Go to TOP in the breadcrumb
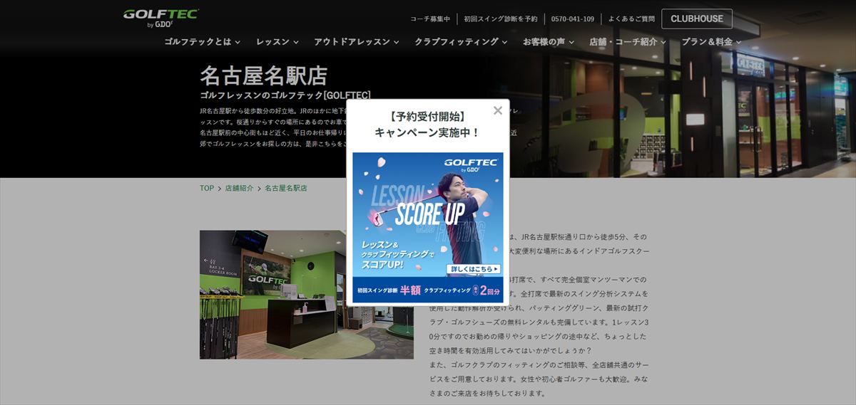Screen dimensions: 856x405 [x=207, y=189]
